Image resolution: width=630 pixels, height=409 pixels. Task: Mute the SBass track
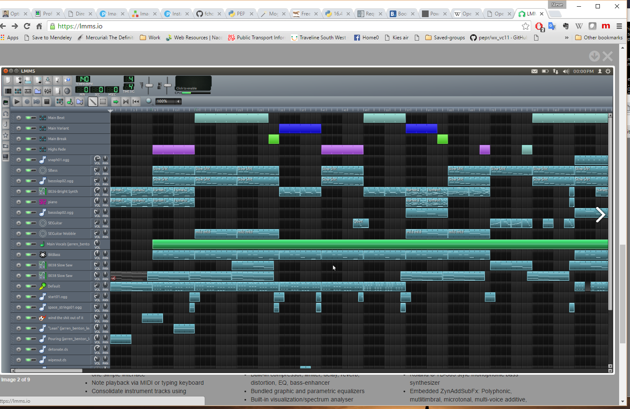[28, 170]
